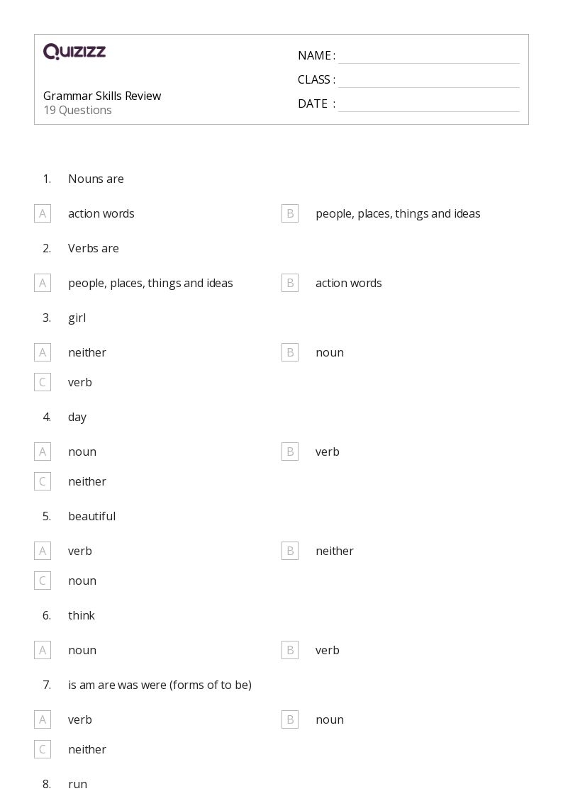Mark option A 'verb' for question 7 forms of to be

[43, 719]
